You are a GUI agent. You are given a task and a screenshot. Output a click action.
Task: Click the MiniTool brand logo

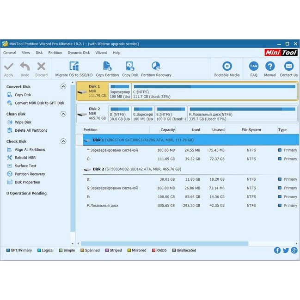281,52
